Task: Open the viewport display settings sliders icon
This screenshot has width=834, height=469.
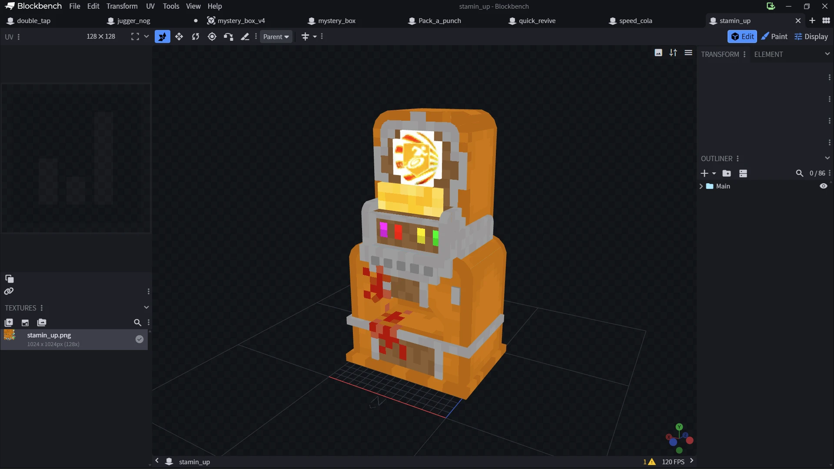Action: pos(673,53)
